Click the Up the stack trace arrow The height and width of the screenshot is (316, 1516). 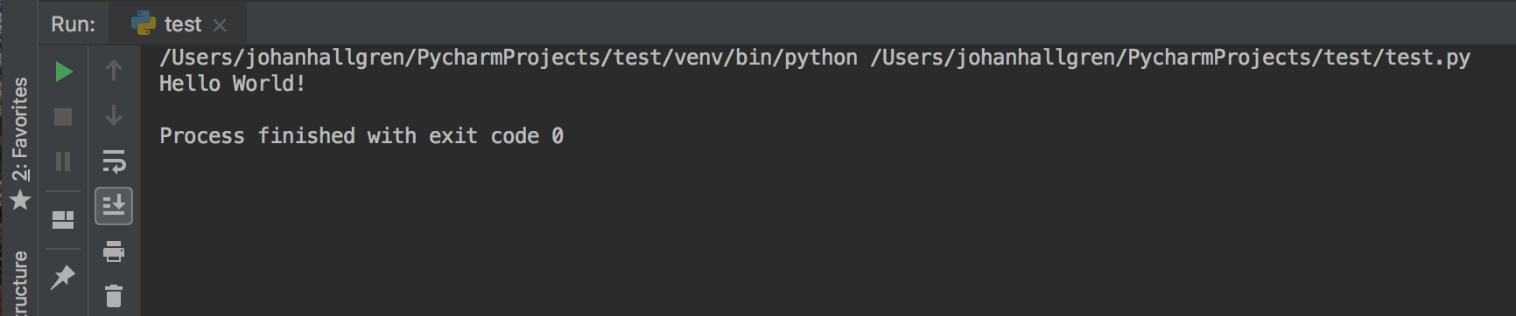[114, 70]
